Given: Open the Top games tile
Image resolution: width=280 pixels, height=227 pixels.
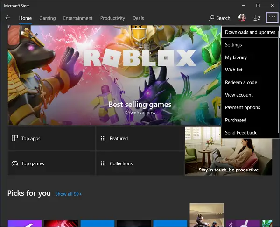Looking at the screenshot, I should [51, 163].
